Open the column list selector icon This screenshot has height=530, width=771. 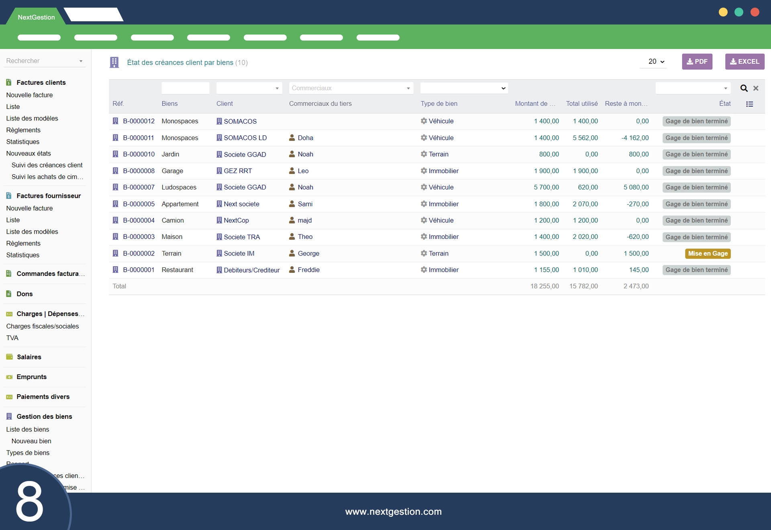(749, 104)
